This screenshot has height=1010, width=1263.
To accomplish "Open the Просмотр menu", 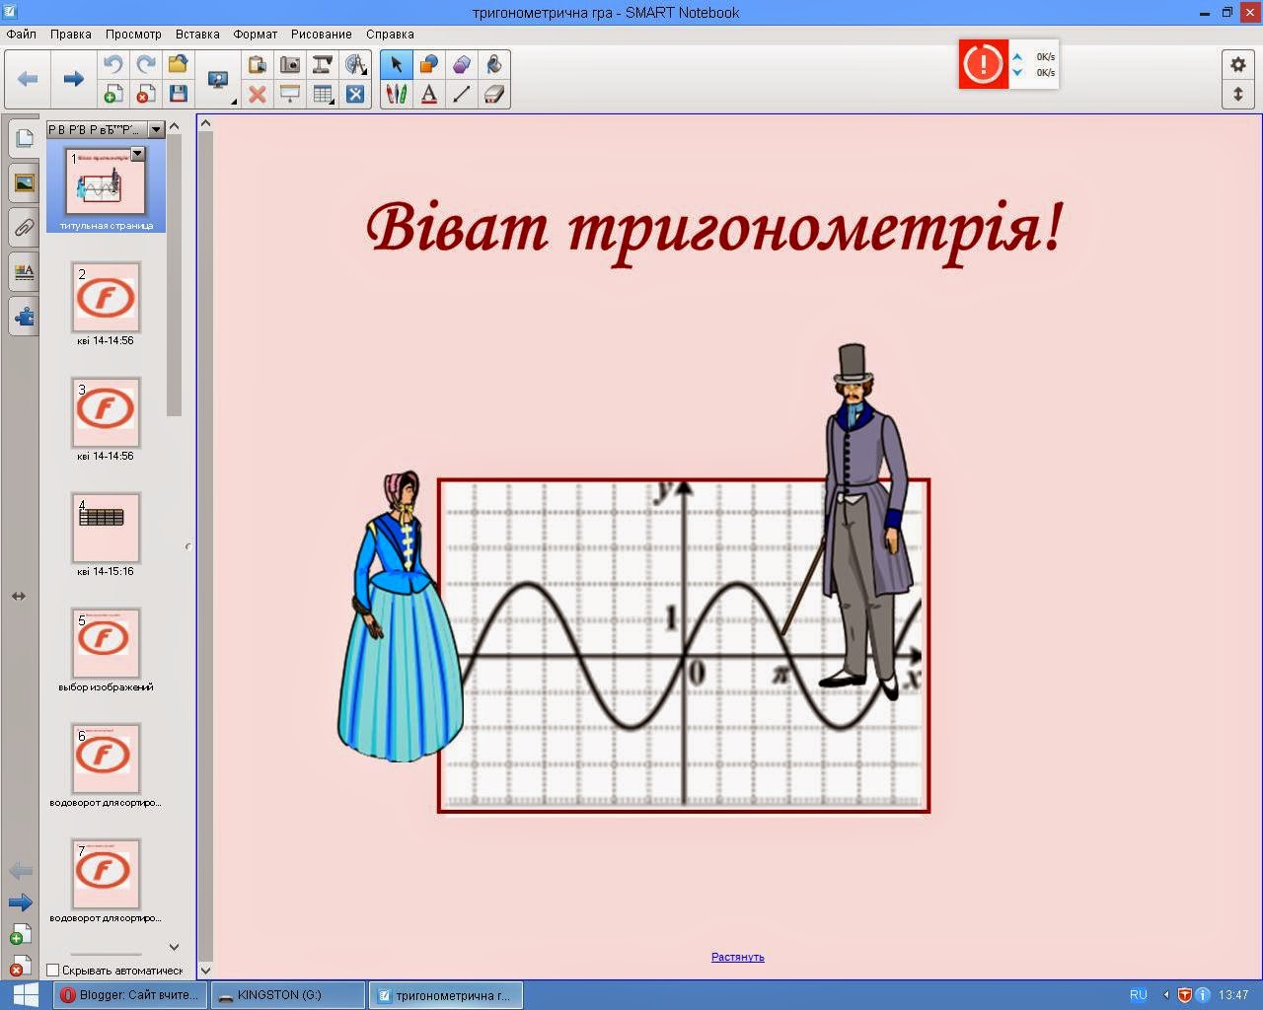I will point(133,34).
